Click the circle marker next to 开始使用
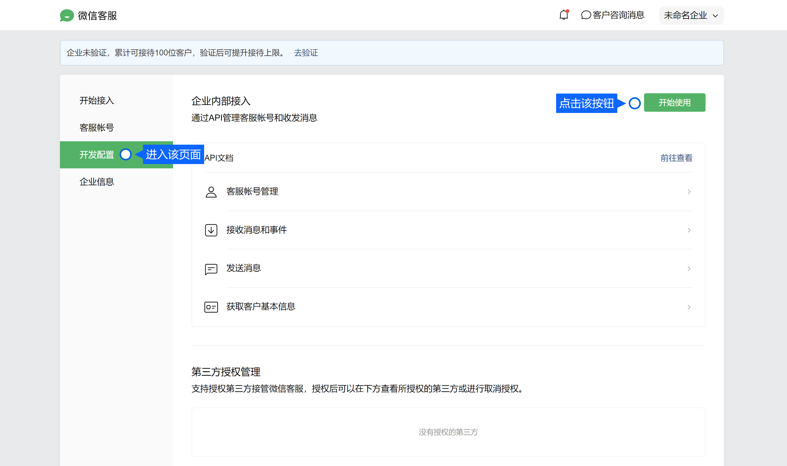787x466 pixels. [x=634, y=103]
